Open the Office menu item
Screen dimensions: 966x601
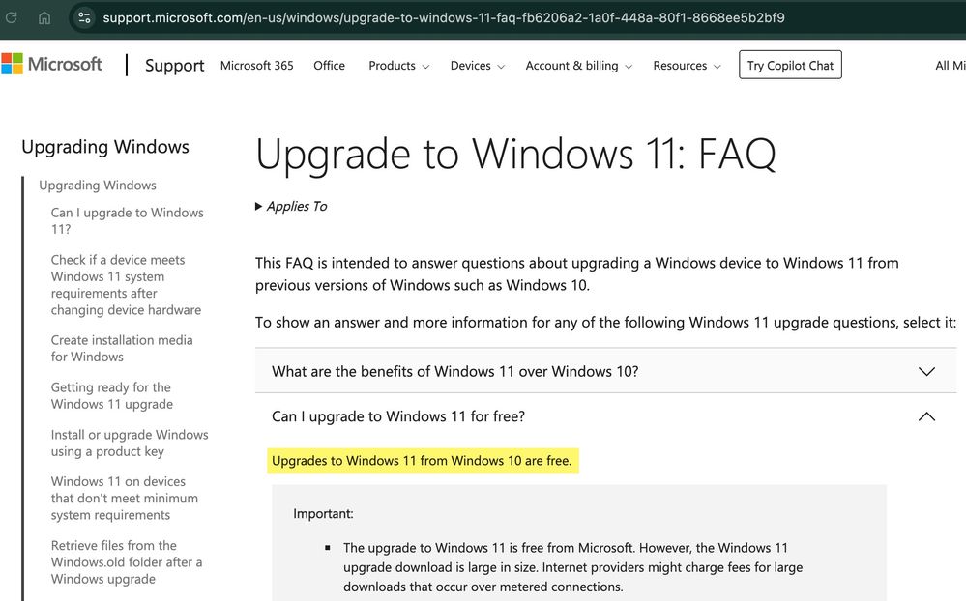pos(329,66)
